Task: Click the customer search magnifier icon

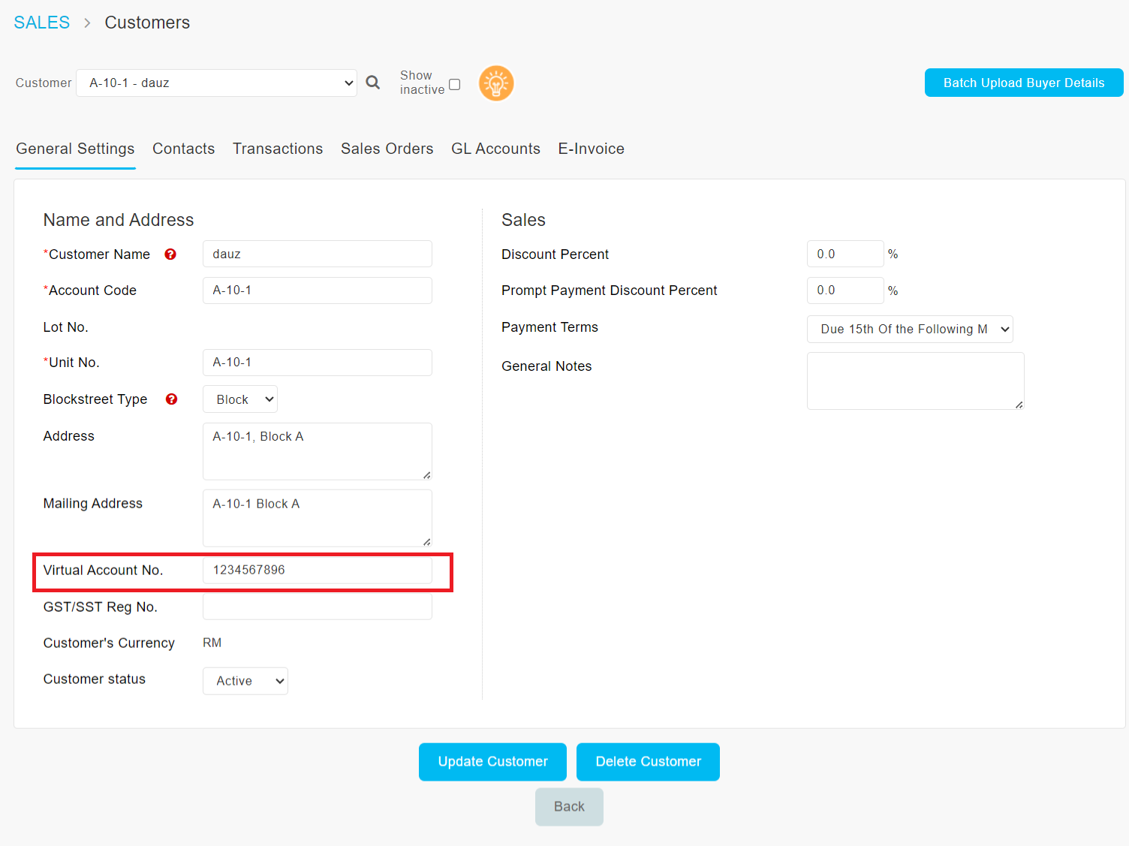Action: coord(372,83)
